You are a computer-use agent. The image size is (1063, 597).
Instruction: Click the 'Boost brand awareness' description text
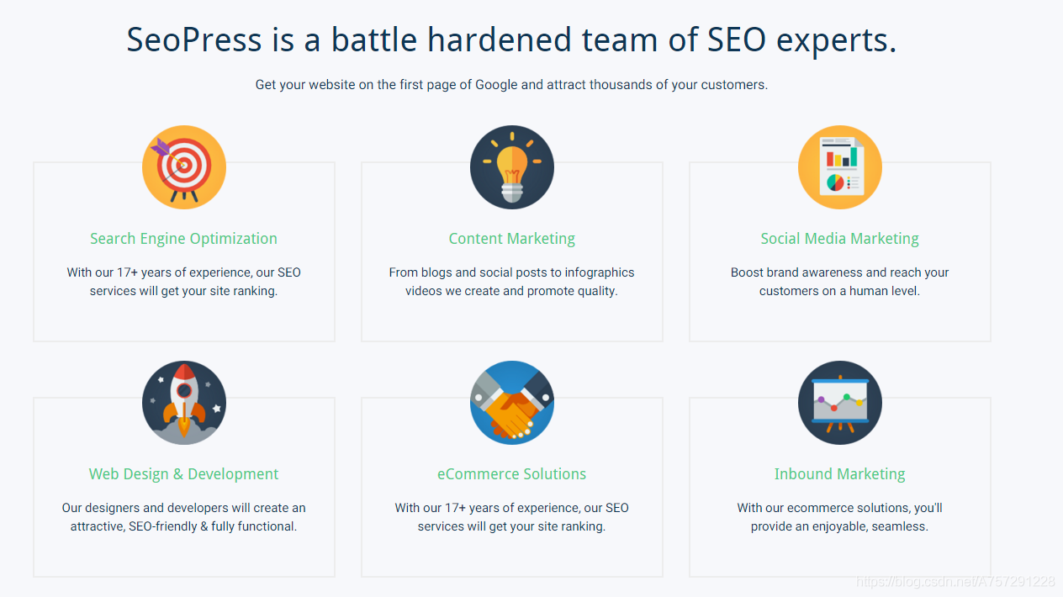pyautogui.click(x=840, y=282)
